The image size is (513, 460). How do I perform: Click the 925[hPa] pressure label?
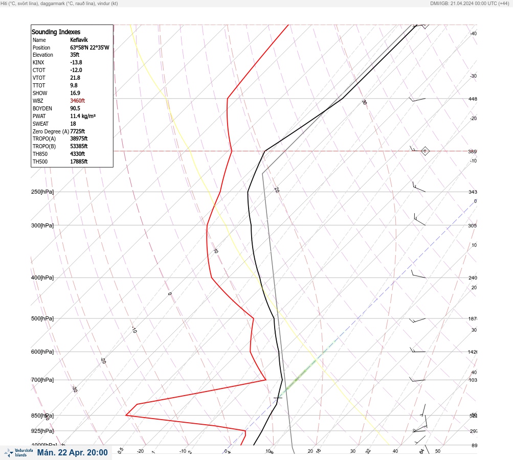pyautogui.click(x=42, y=431)
